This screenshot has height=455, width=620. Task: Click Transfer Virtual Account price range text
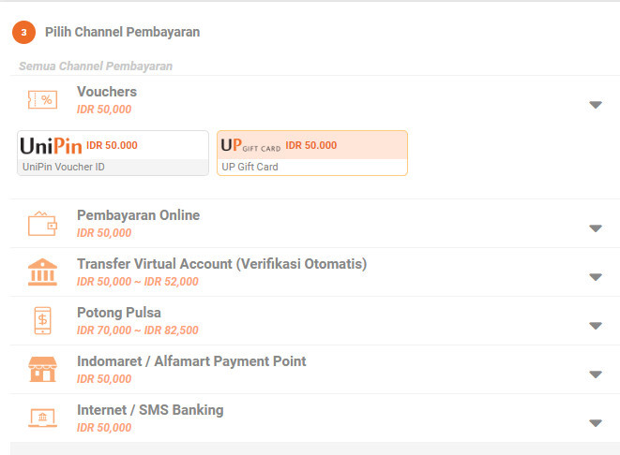137,282
